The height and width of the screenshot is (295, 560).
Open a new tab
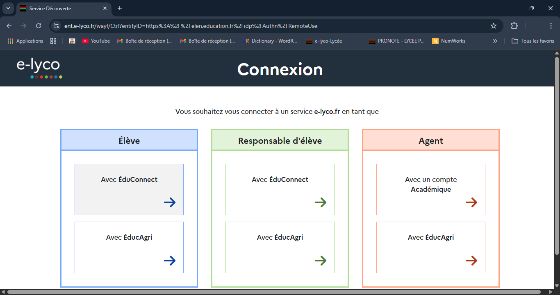pos(120,8)
